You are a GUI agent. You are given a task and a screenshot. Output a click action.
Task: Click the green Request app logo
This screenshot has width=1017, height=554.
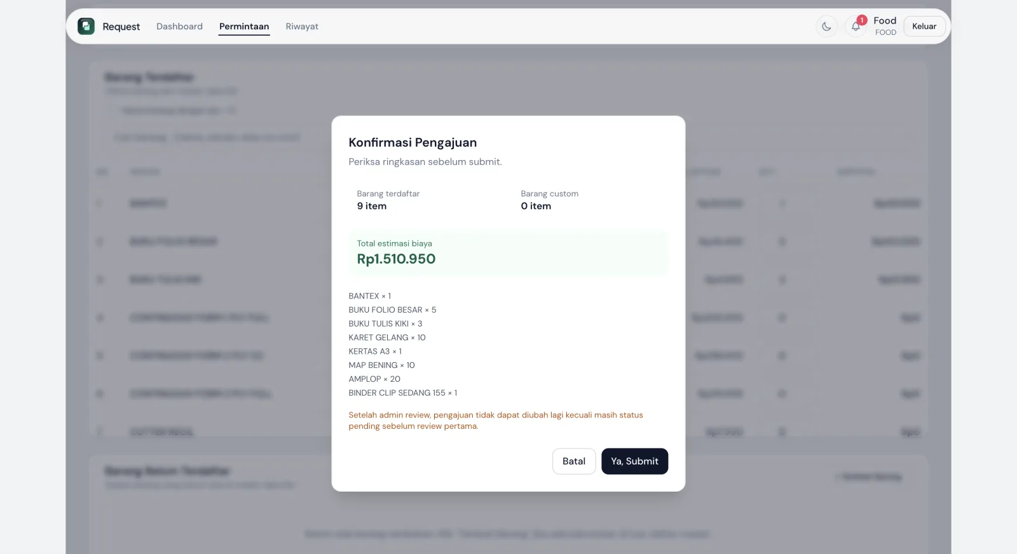click(86, 26)
